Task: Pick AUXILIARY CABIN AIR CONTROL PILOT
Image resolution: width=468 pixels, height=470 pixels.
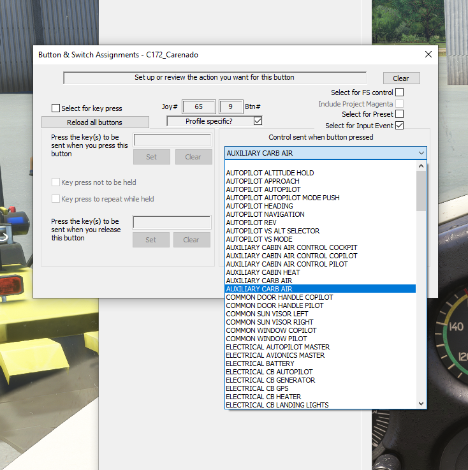Action: coord(320,264)
